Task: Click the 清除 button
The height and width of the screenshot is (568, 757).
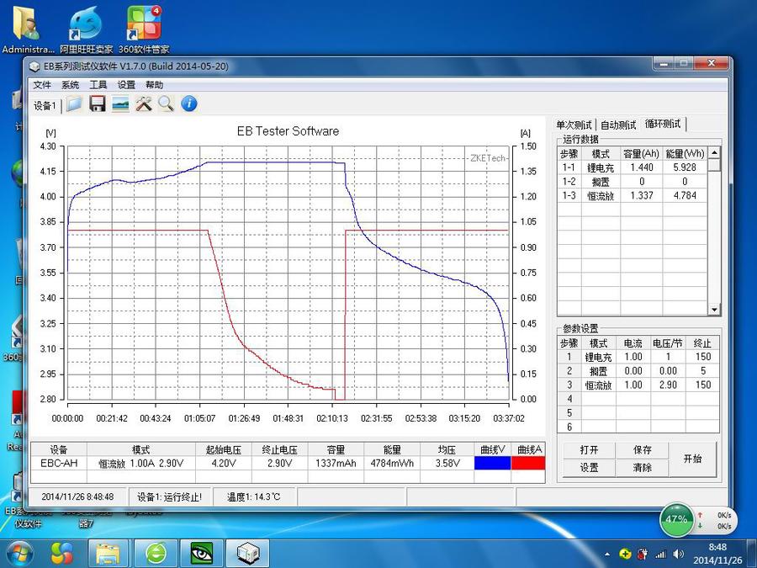Action: (x=642, y=468)
